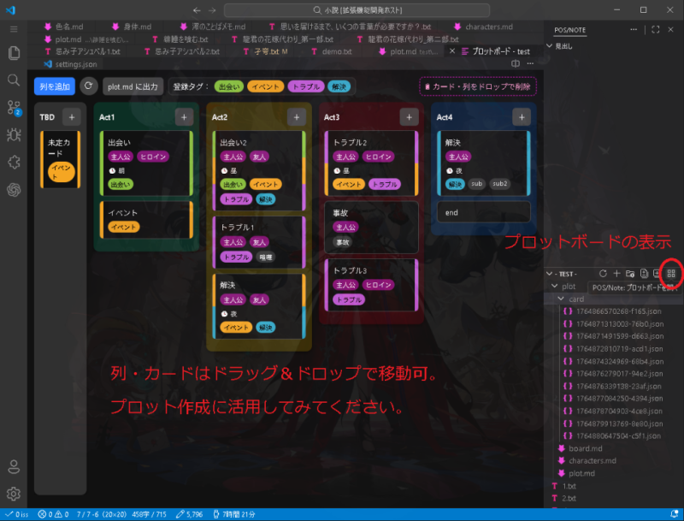Open the notifications bell in the status bar

coord(675,514)
